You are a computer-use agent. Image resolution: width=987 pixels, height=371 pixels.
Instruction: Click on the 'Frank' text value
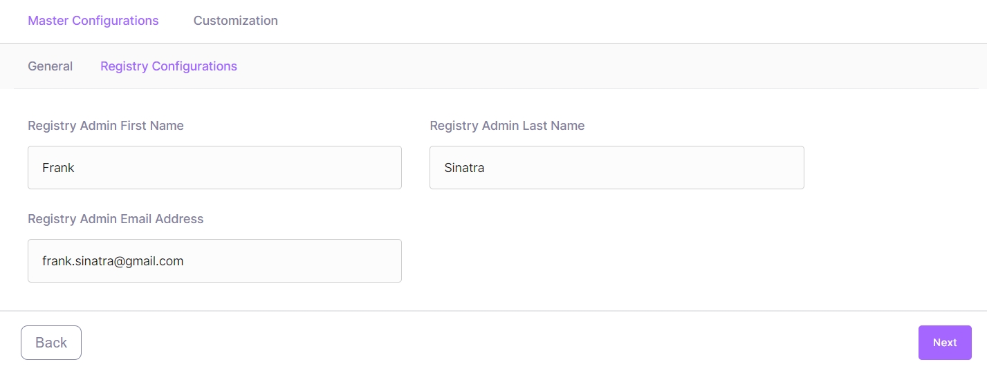(x=58, y=168)
